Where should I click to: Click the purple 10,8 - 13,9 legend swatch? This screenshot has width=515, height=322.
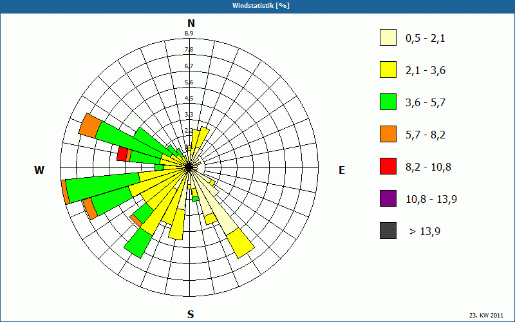[388, 198]
